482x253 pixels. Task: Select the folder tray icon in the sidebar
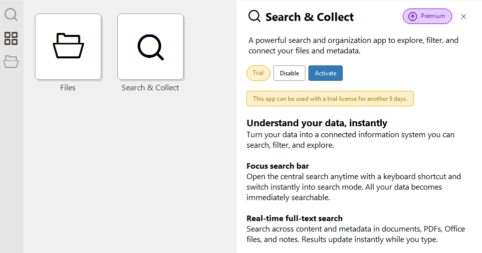11,62
